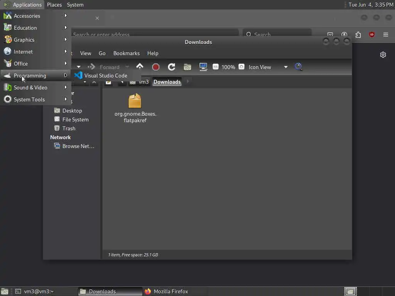The width and height of the screenshot is (395, 296).
Task: Click the Reload icon in file manager
Action: [x=172, y=67]
